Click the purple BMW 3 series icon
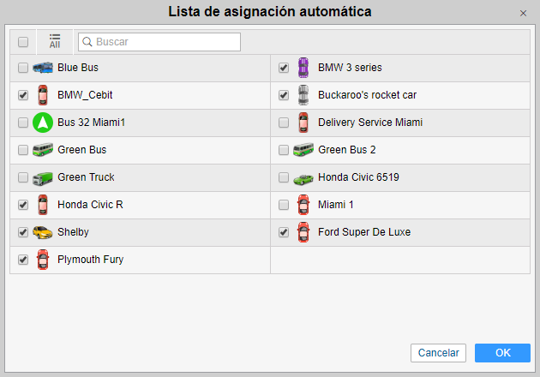 pos(303,68)
